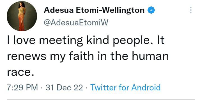Click the blue verified checkmark badge
The image size is (202, 101).
[x=151, y=10]
